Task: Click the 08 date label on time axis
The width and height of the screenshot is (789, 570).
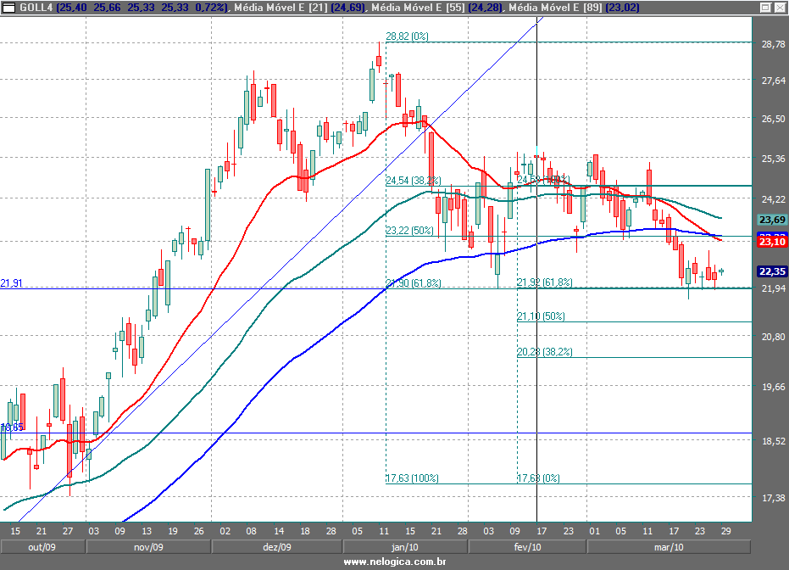Action: point(251,531)
